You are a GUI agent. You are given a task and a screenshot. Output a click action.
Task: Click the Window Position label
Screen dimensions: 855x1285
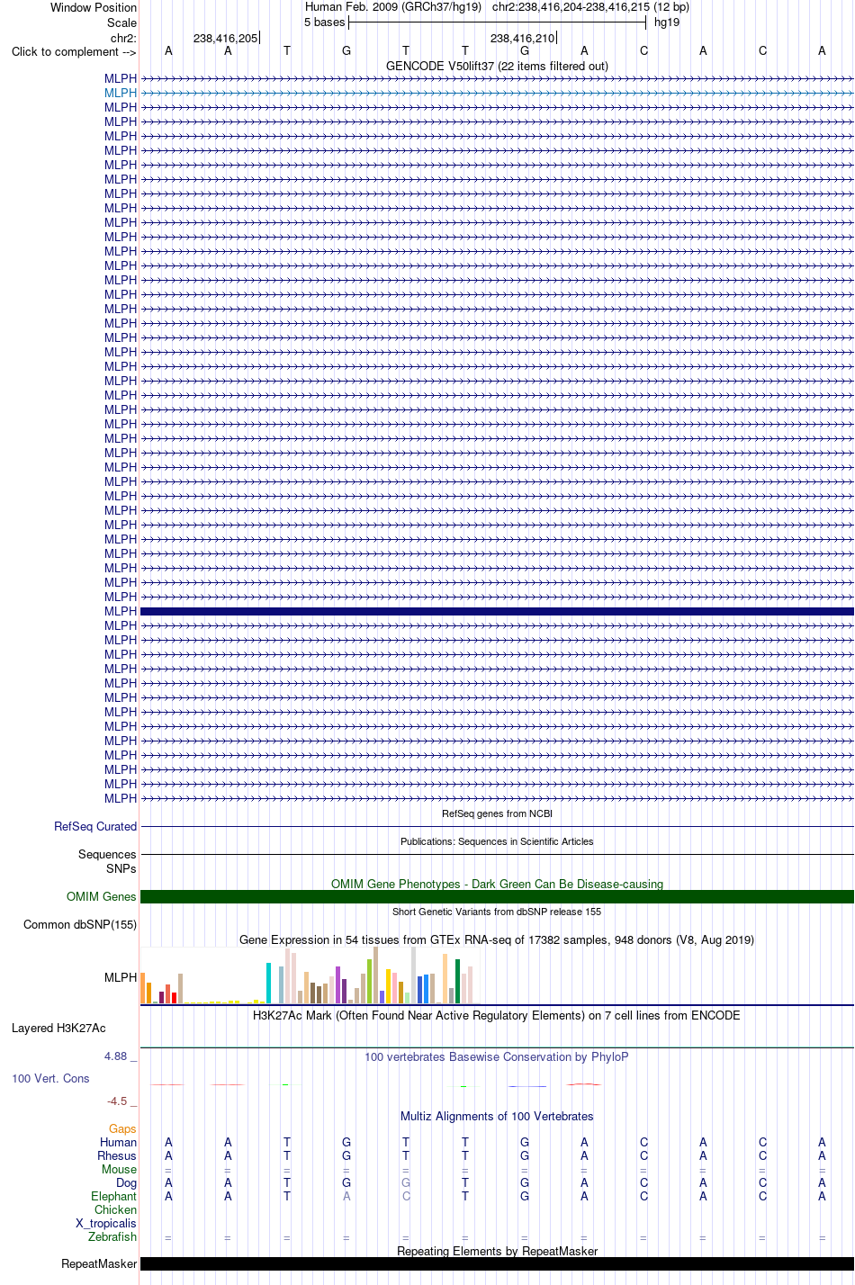point(94,7)
